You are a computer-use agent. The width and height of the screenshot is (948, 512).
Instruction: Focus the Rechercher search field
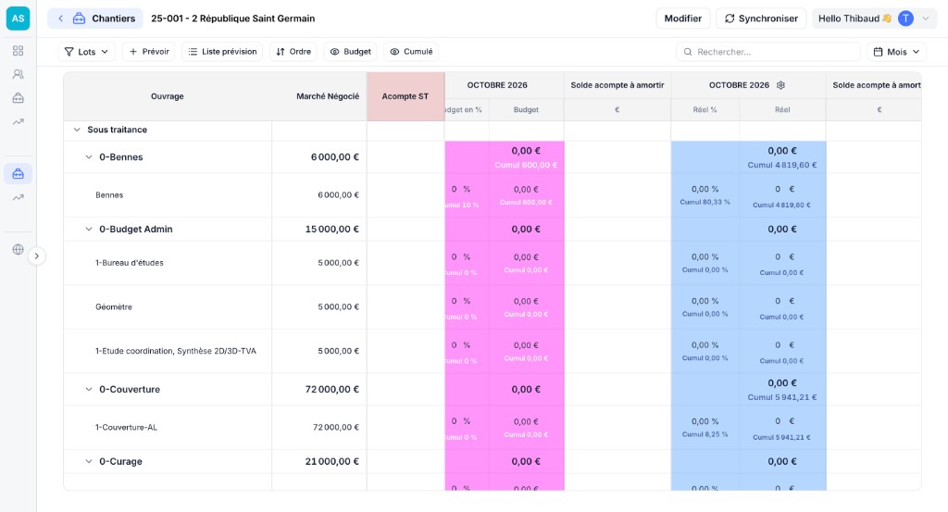(767, 52)
